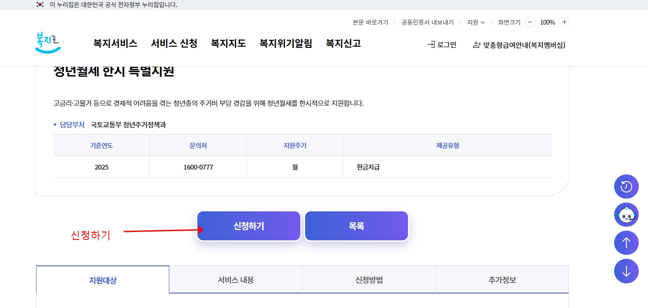Select the 추가정보 tab
Screen dimensions: 648x308
pyautogui.click(x=502, y=279)
